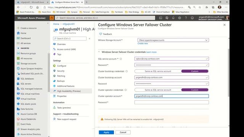Collapse the Azure left sidebar
This screenshot has width=244, height=137.
point(48,23)
